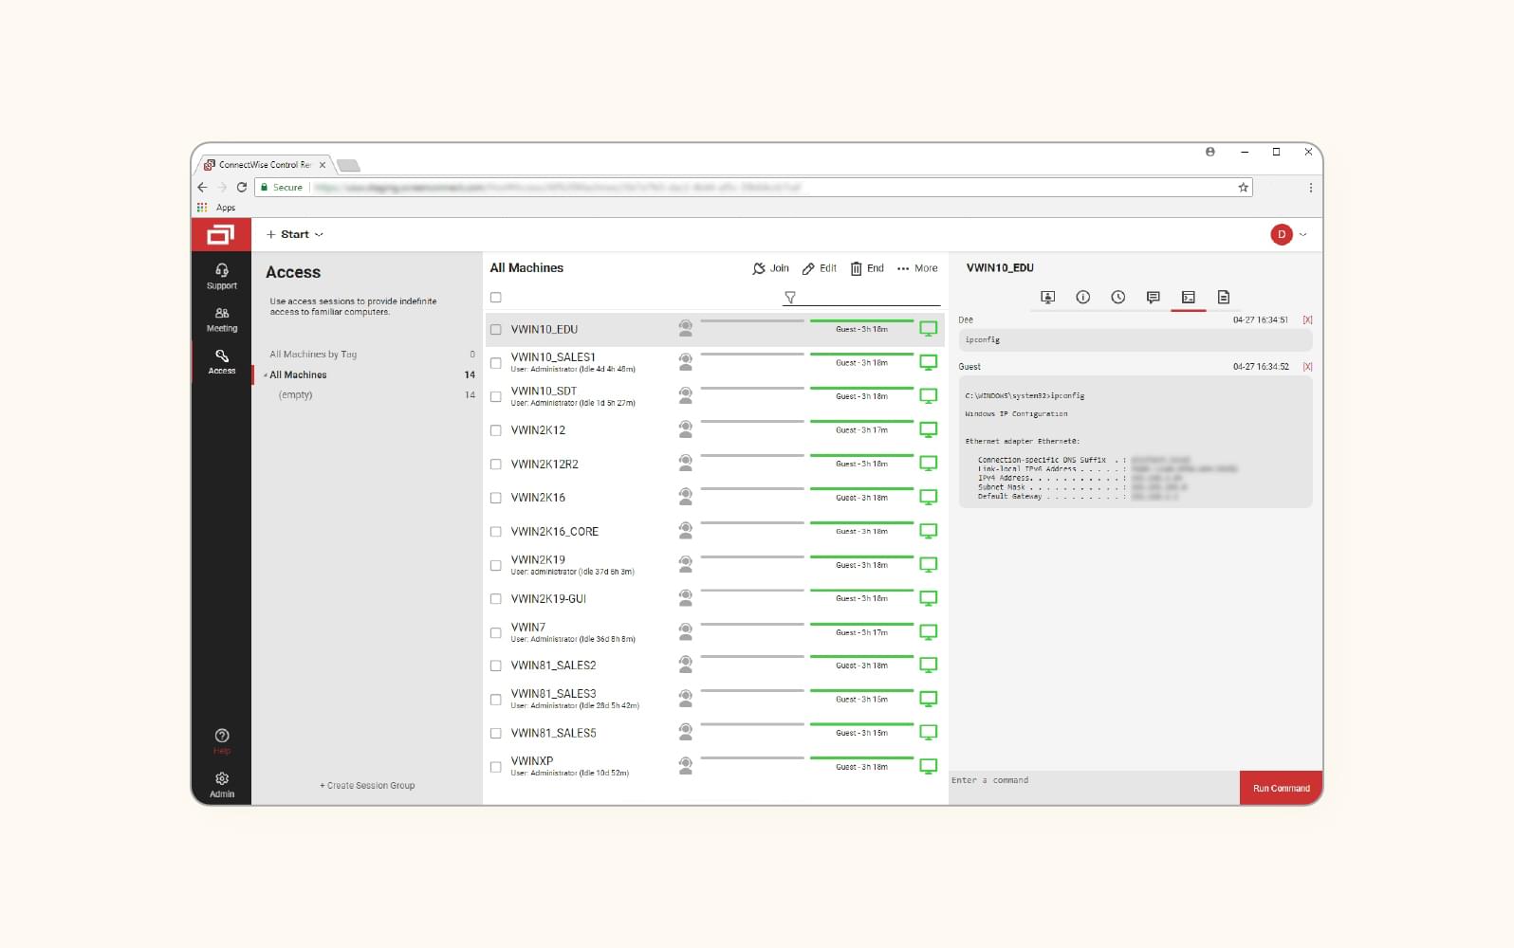Check the VWIN81_SALES5 checkbox

(x=495, y=733)
